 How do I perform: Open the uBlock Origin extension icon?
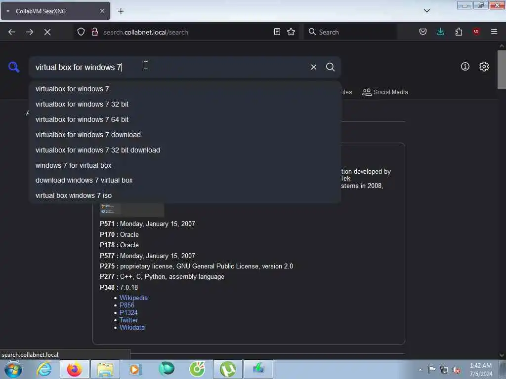point(476,32)
